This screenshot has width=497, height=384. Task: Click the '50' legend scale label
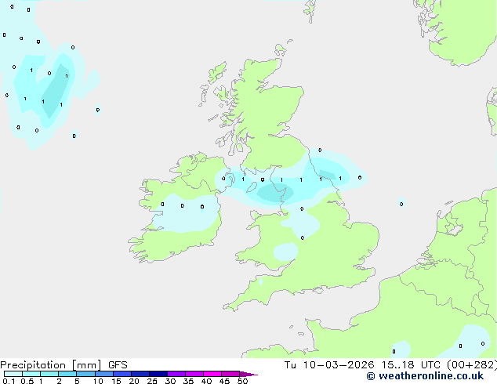pos(243,381)
